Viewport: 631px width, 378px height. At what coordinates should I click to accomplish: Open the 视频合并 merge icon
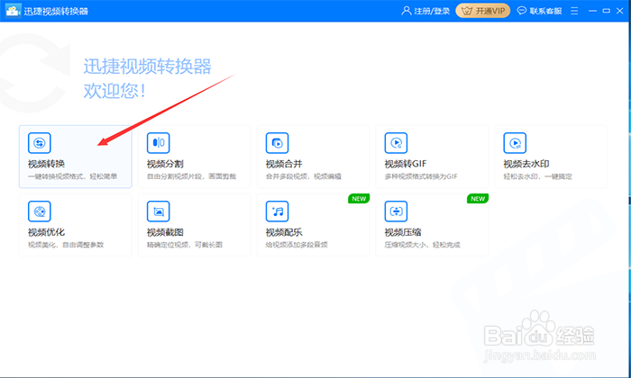pos(278,143)
